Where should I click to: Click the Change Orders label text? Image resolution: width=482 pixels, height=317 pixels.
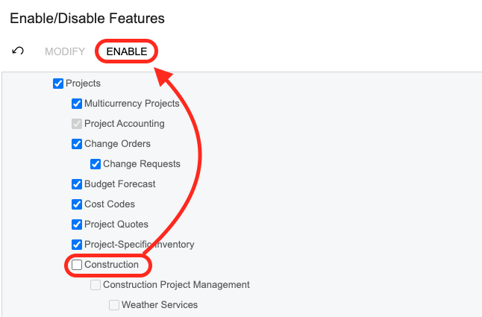coord(117,144)
